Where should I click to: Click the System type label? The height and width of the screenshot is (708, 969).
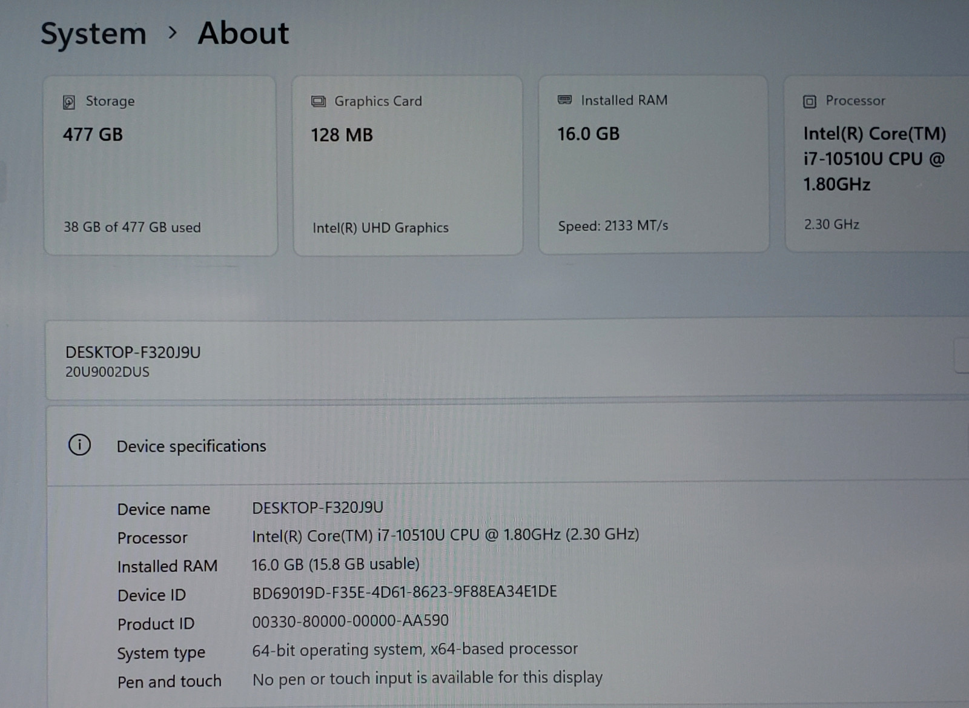point(161,653)
